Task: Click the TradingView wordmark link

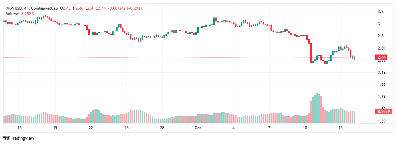Action: [x=22, y=138]
